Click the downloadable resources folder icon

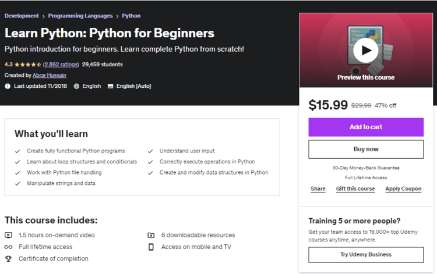(151, 236)
